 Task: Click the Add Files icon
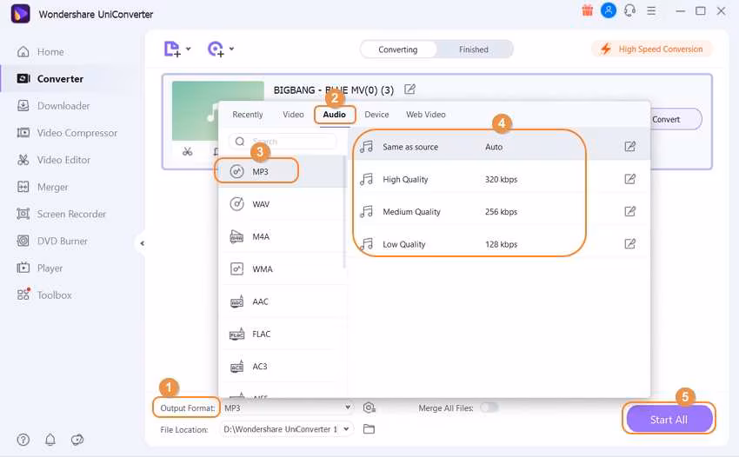(x=172, y=49)
